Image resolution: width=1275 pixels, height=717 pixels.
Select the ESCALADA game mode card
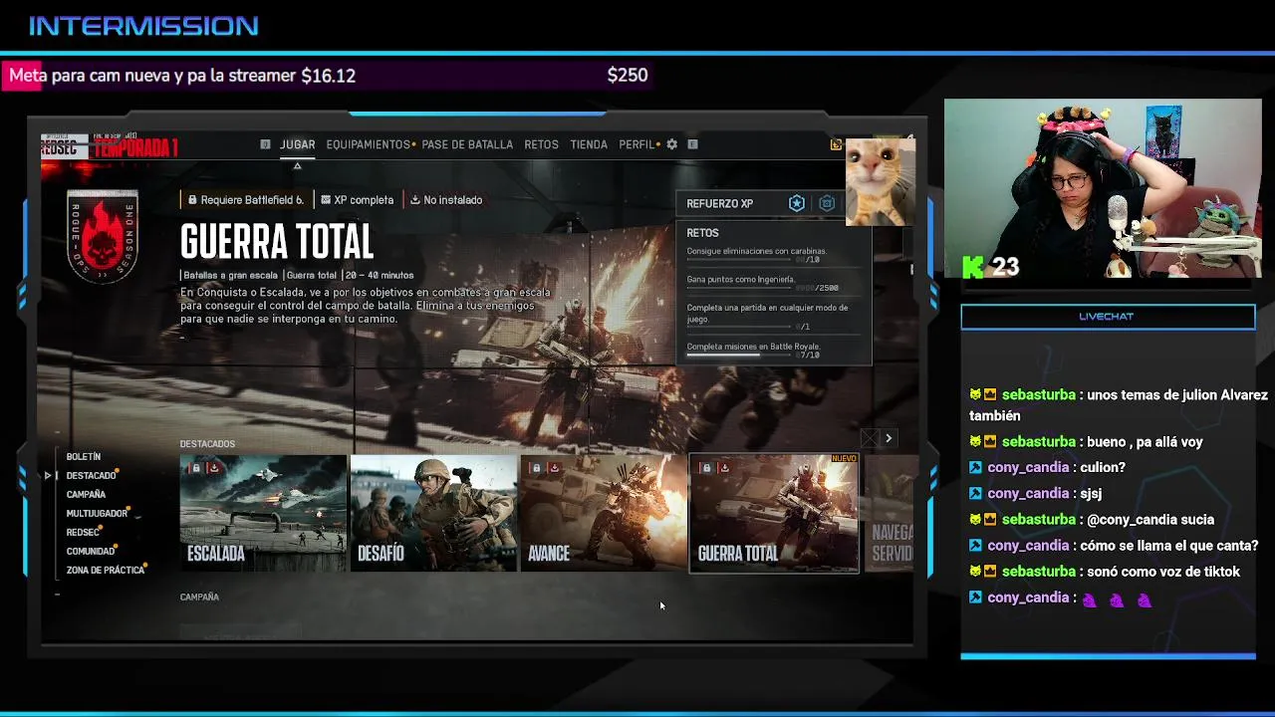click(x=263, y=513)
